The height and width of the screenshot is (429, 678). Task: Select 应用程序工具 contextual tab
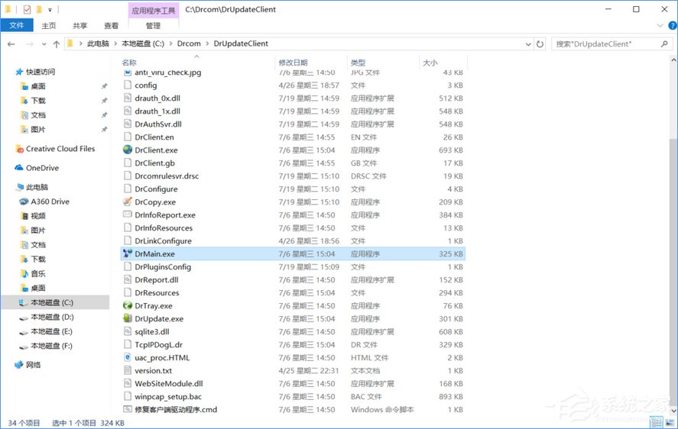154,11
